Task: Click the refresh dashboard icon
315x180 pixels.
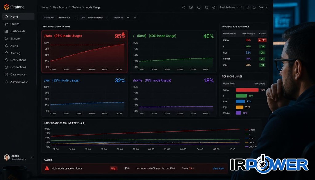Action: [248, 7]
